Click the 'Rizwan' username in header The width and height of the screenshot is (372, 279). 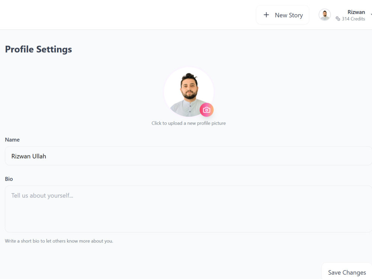356,12
